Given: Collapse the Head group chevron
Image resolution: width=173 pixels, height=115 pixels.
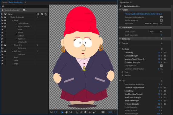Looking at the screenshot, I should pos(12,20).
